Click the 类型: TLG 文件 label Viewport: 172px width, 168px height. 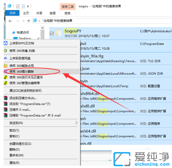150,61
